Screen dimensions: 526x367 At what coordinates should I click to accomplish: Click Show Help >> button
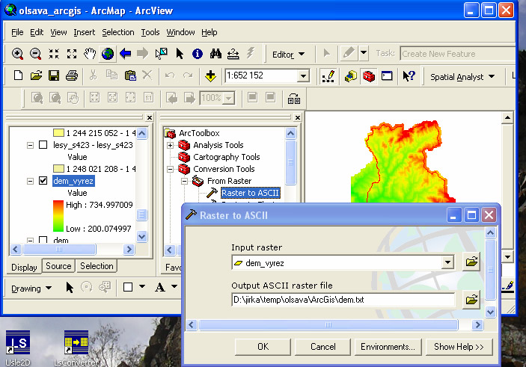(x=459, y=347)
